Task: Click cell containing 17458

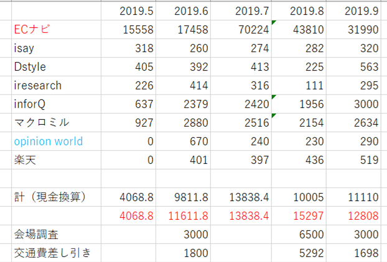Action: pyautogui.click(x=184, y=30)
